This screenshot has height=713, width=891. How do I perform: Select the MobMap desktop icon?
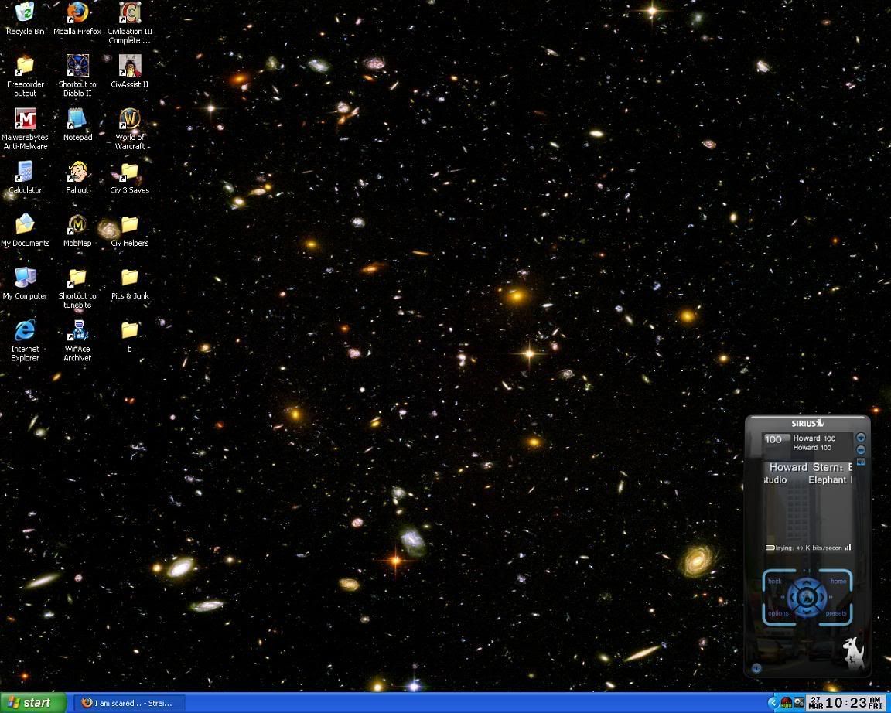click(x=77, y=226)
